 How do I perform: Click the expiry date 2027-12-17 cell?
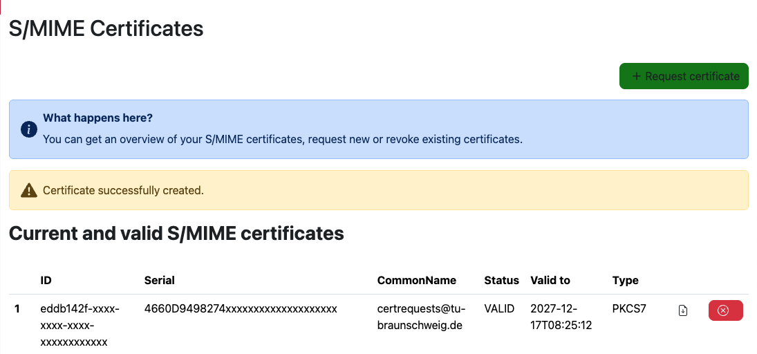[561, 317]
